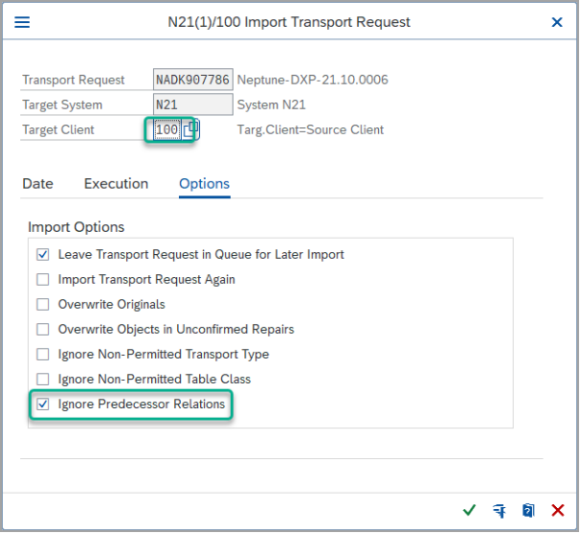Select the Options tab
This screenshot has width=581, height=534.
pyautogui.click(x=205, y=184)
